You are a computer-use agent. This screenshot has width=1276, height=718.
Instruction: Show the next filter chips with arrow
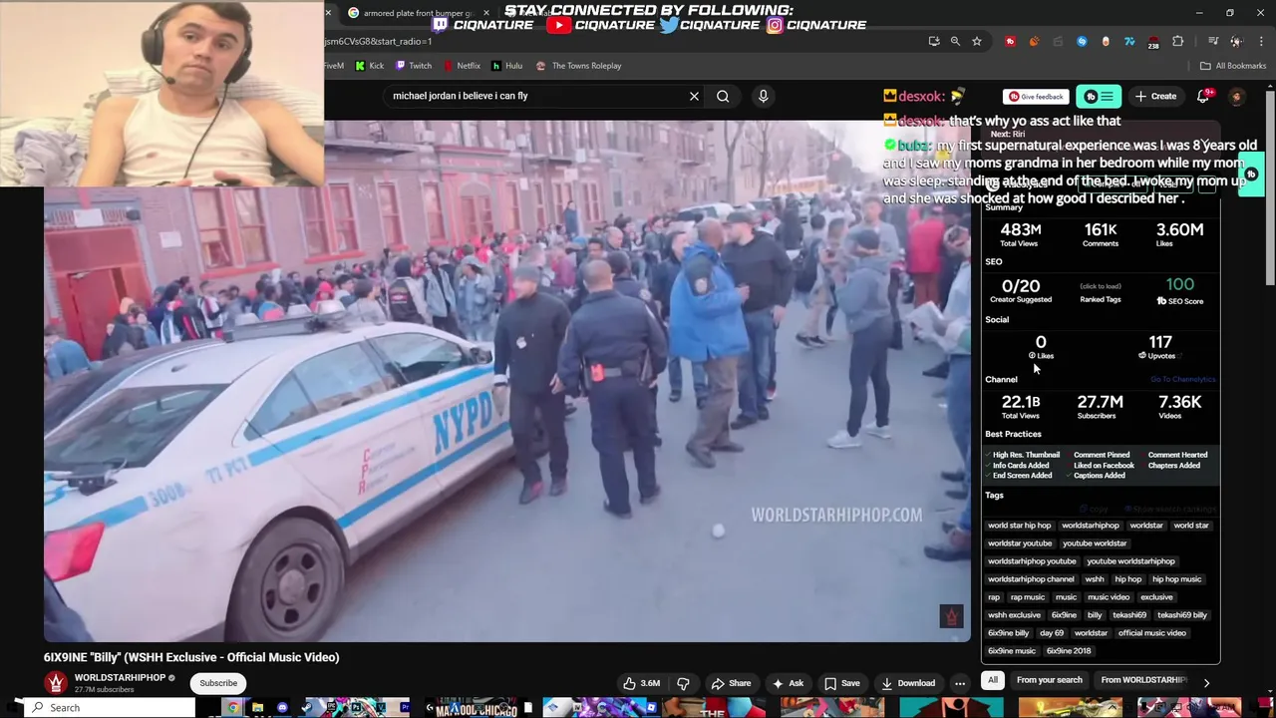[1206, 683]
